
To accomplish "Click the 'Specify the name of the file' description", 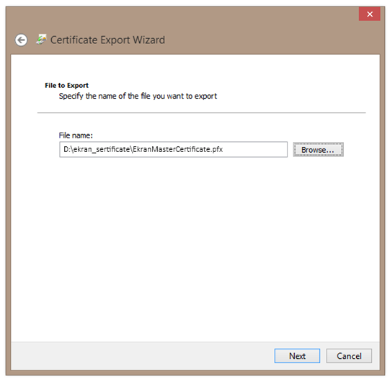I will [x=138, y=96].
